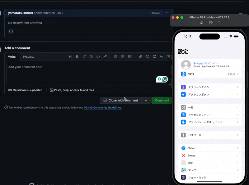Screen dimensions: 249x185
Task: Open slash commands icon in toolbar
Action: [168, 57]
